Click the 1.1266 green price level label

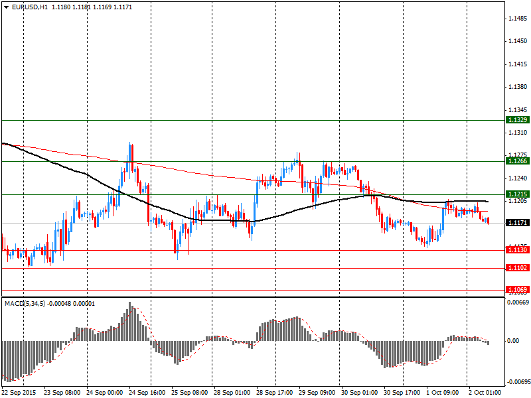(x=518, y=161)
